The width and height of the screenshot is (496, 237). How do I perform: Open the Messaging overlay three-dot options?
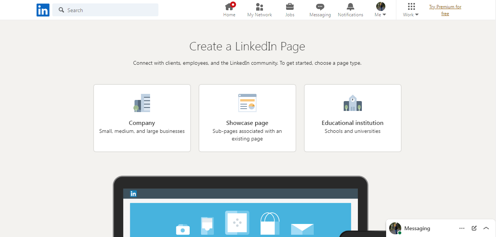pyautogui.click(x=462, y=228)
